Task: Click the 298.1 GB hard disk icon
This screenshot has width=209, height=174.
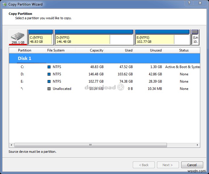Action: tap(18, 37)
